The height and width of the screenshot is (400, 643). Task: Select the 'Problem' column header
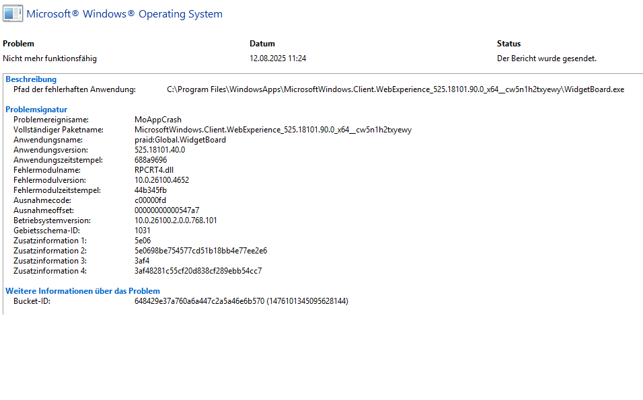click(18, 44)
